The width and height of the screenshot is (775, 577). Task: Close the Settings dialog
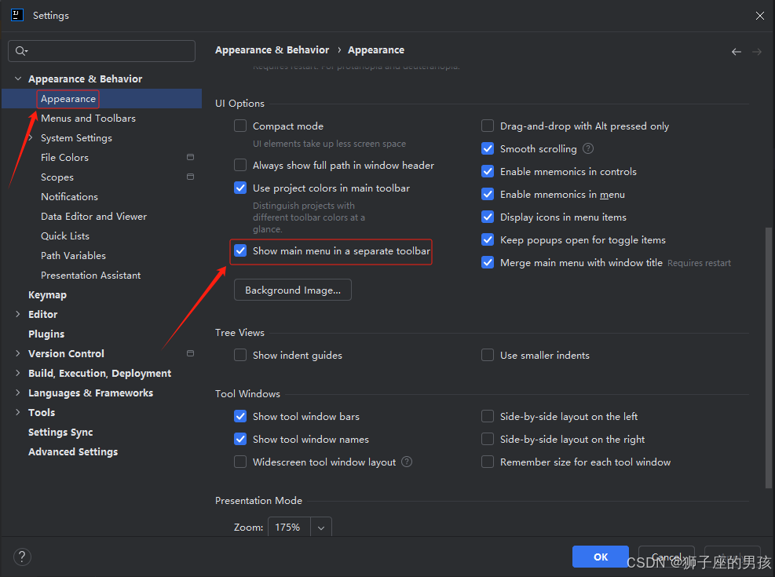(x=759, y=16)
